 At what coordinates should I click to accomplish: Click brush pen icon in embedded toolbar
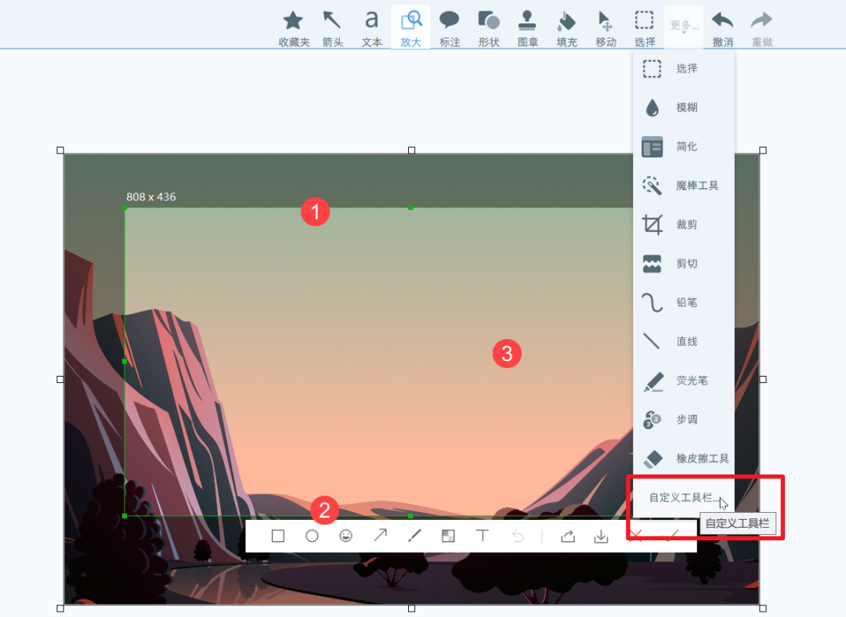(x=414, y=536)
